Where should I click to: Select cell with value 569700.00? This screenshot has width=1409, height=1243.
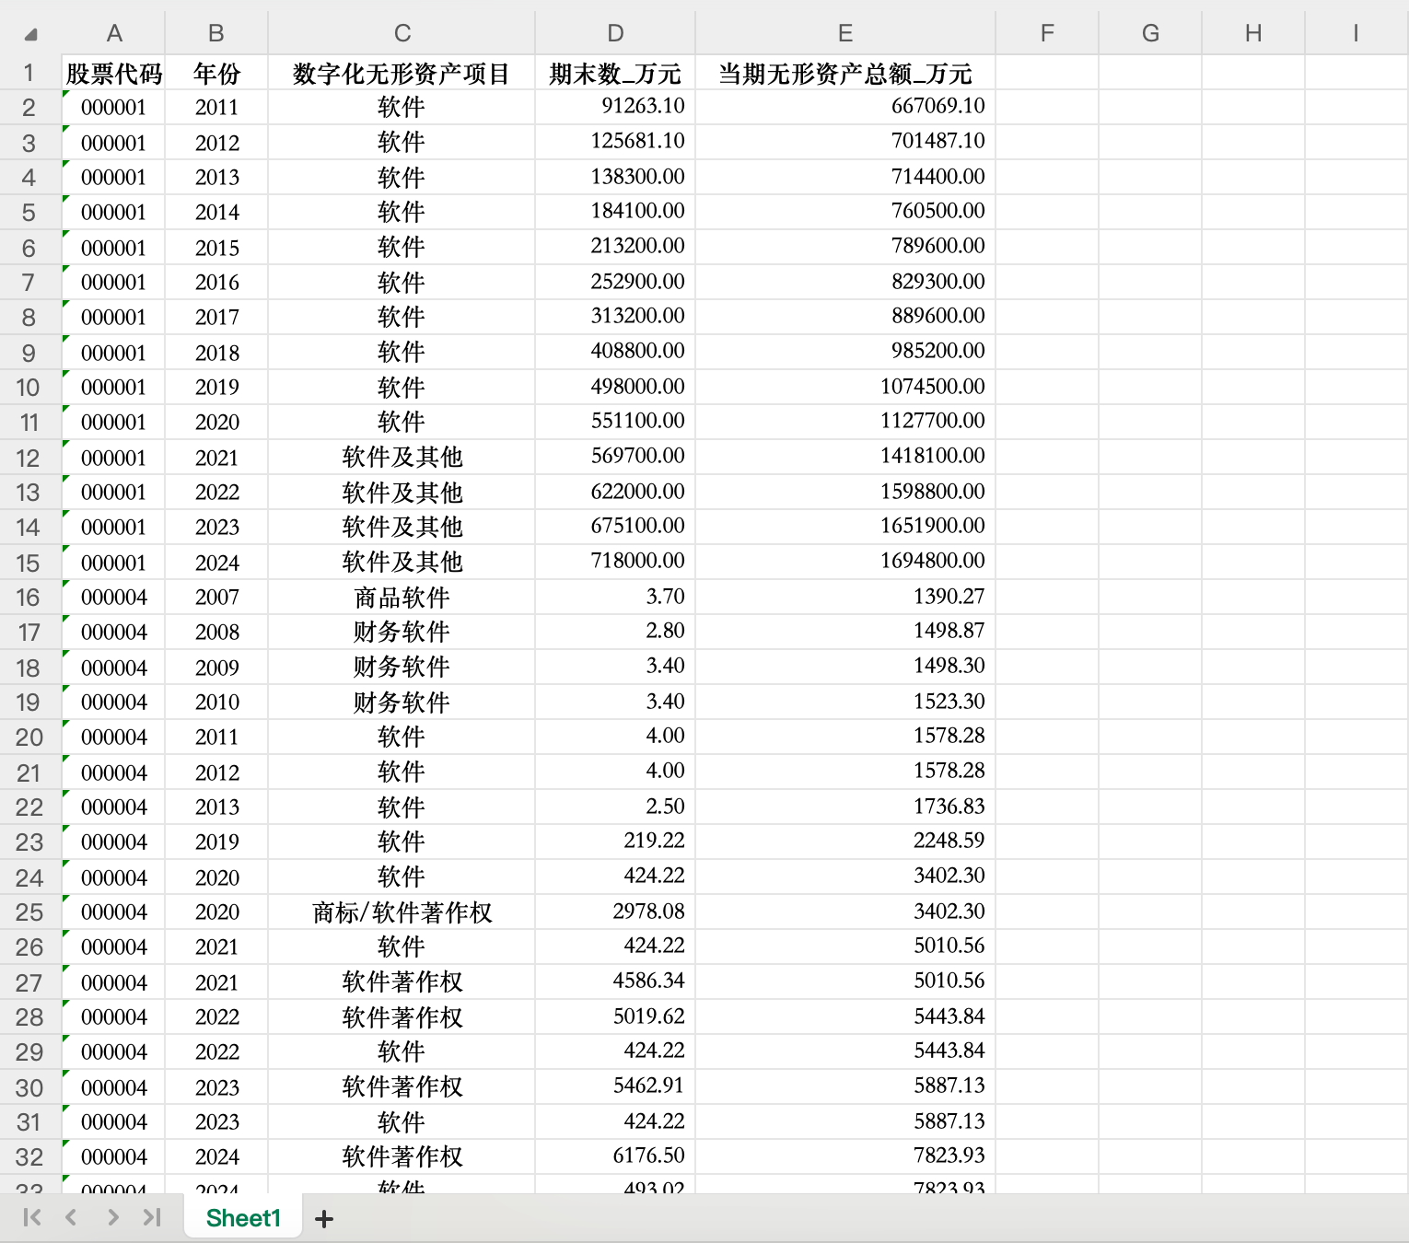pyautogui.click(x=615, y=457)
